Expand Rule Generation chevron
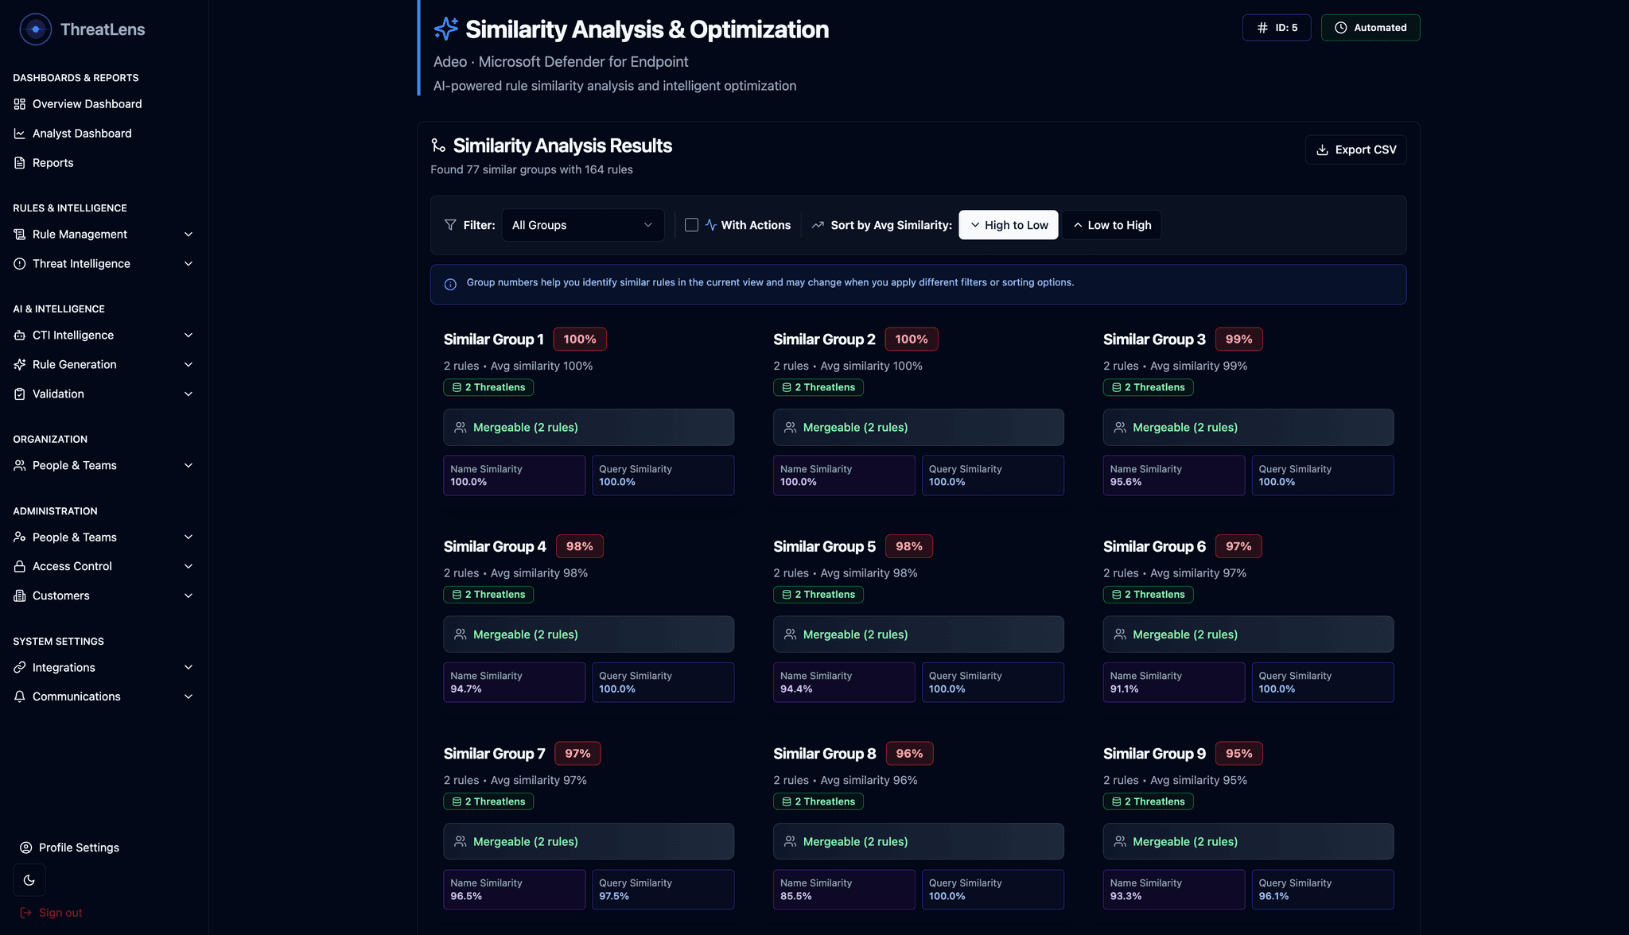This screenshot has width=1629, height=935. [189, 365]
